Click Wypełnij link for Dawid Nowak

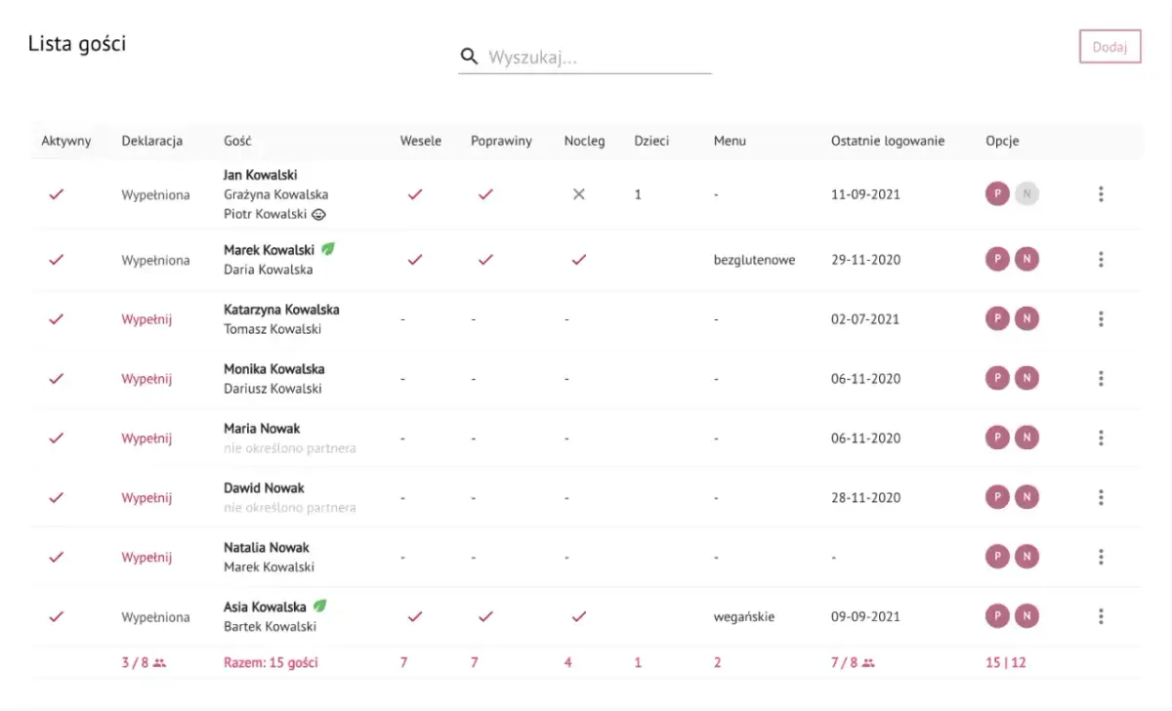pos(146,498)
